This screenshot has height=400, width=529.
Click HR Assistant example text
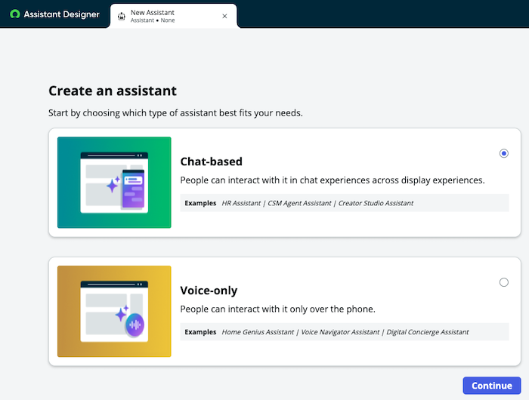point(241,203)
